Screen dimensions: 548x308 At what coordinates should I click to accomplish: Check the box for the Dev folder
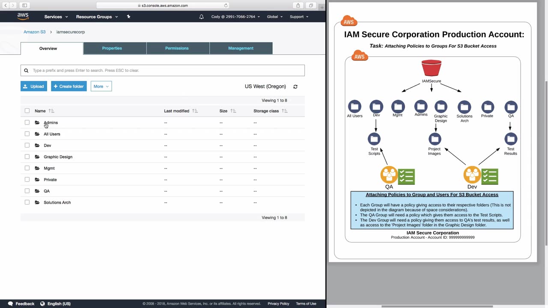pyautogui.click(x=27, y=145)
